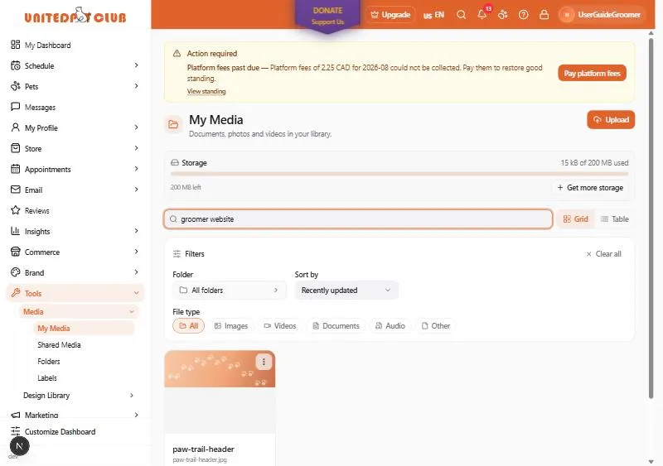Click the View standing link

(206, 91)
